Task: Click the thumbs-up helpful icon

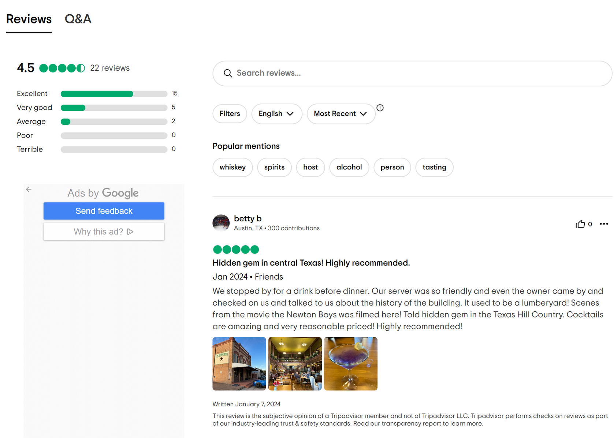Action: pyautogui.click(x=580, y=224)
